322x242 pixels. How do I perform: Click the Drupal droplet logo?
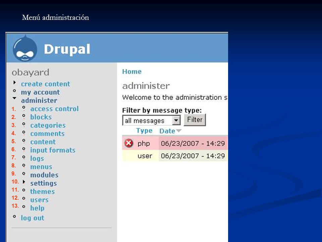coord(25,48)
